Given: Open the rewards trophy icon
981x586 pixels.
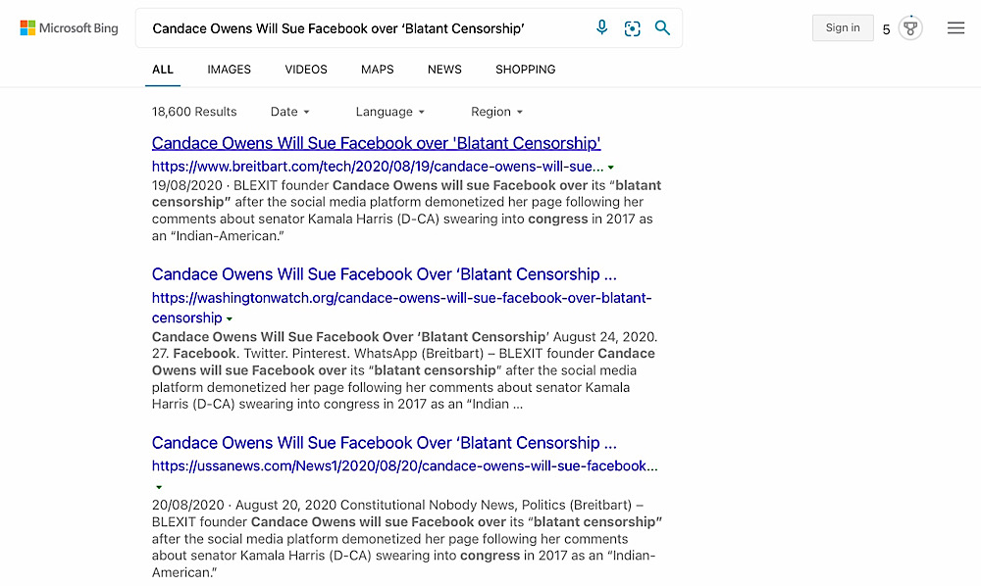Looking at the screenshot, I should (910, 28).
